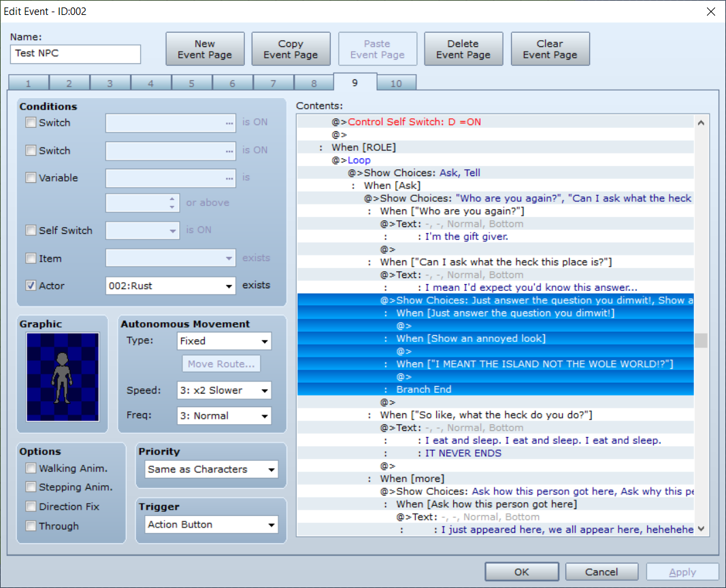Select the "I just appeared here" text line
Viewport: 726px width, 588px height.
495,530
